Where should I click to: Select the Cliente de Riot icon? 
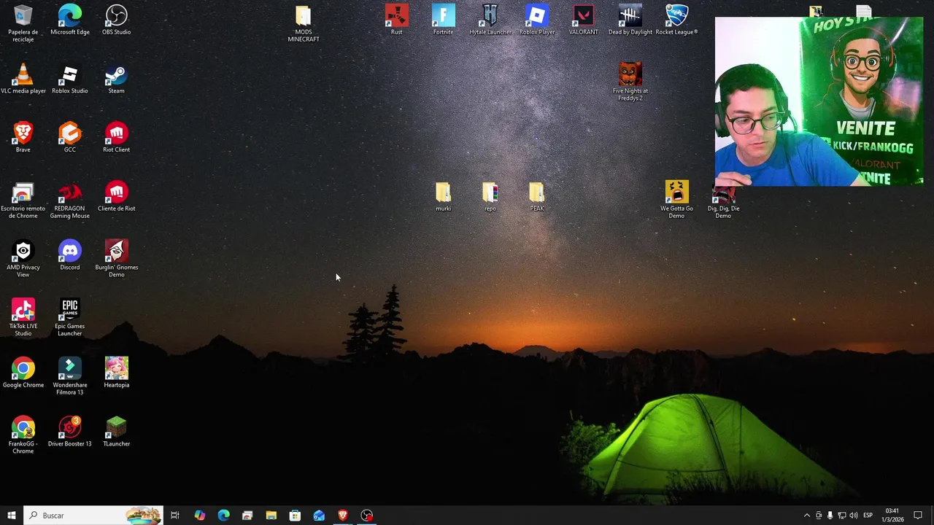click(117, 197)
